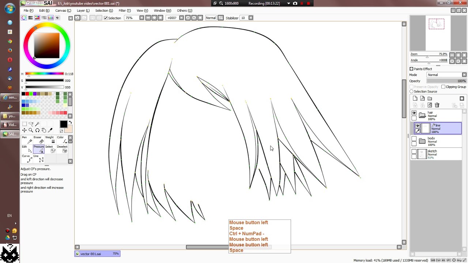Open the Canvas menu
468x263 pixels.
[63, 11]
